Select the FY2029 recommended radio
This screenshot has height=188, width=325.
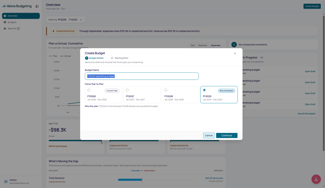click(x=204, y=90)
